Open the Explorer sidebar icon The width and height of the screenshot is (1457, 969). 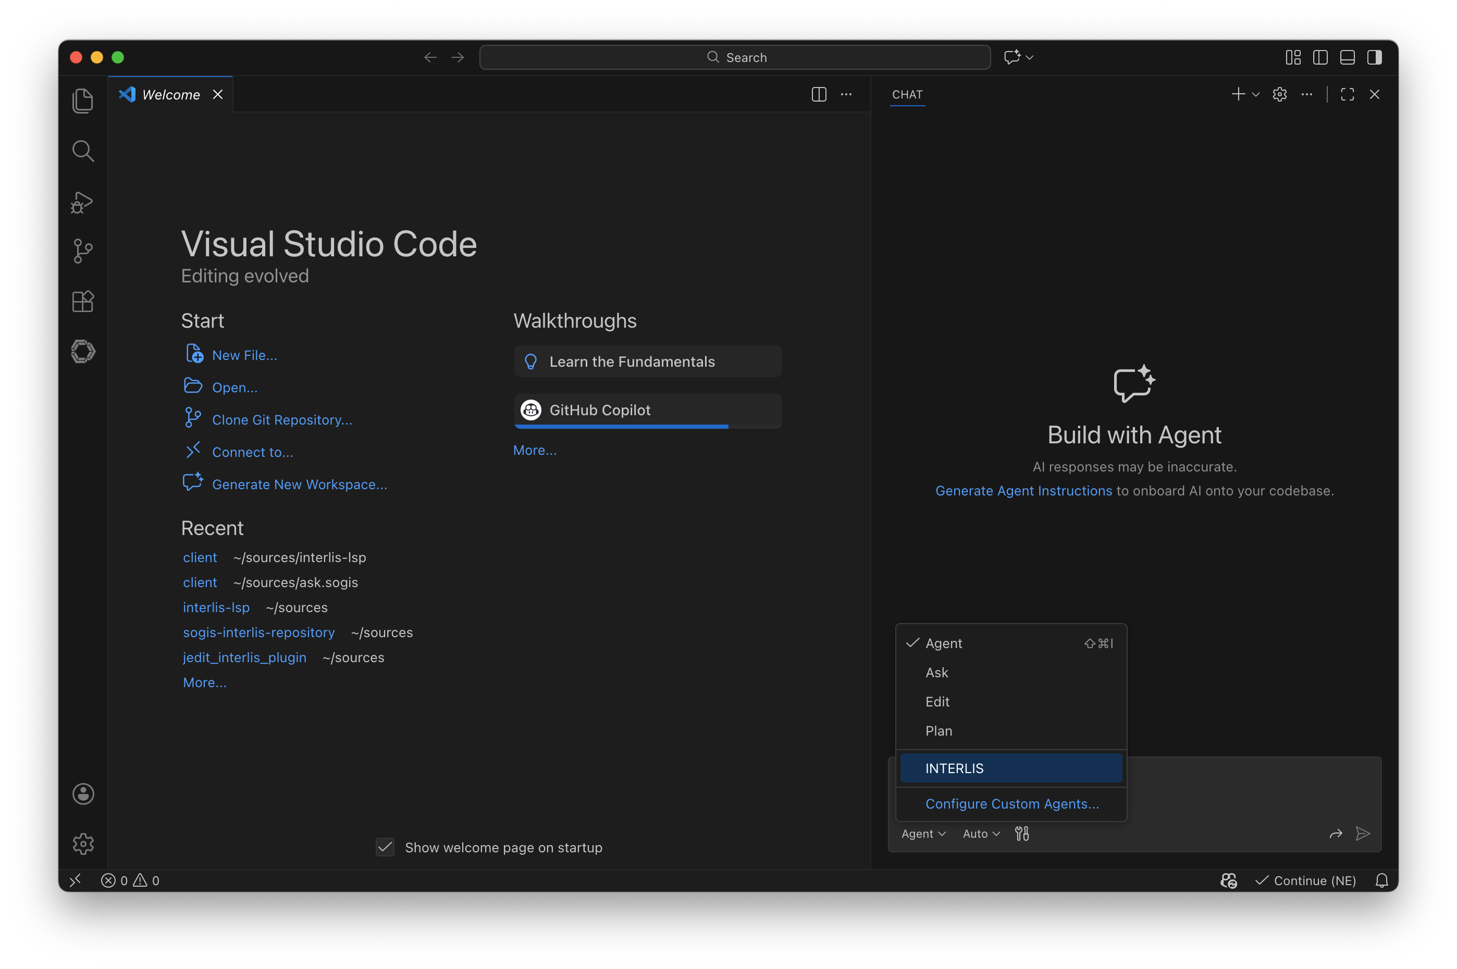pyautogui.click(x=83, y=100)
